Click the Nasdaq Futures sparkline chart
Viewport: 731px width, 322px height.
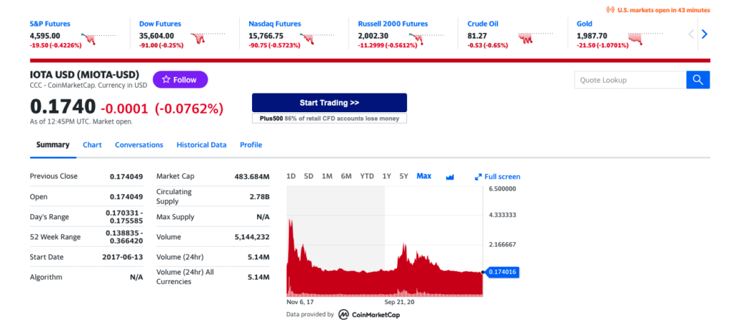[318, 39]
